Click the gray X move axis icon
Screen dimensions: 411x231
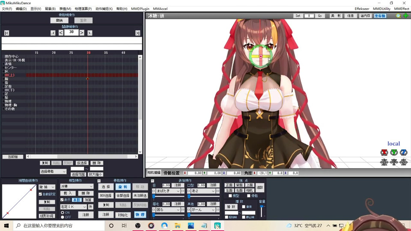point(384,162)
